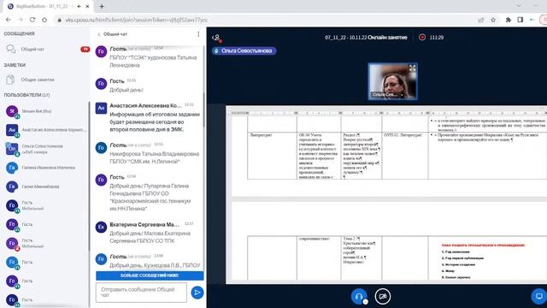The image size is (547, 308).
Task: Click the ПОЛЬЗОВАТЕЛИ section header
Action: point(26,95)
